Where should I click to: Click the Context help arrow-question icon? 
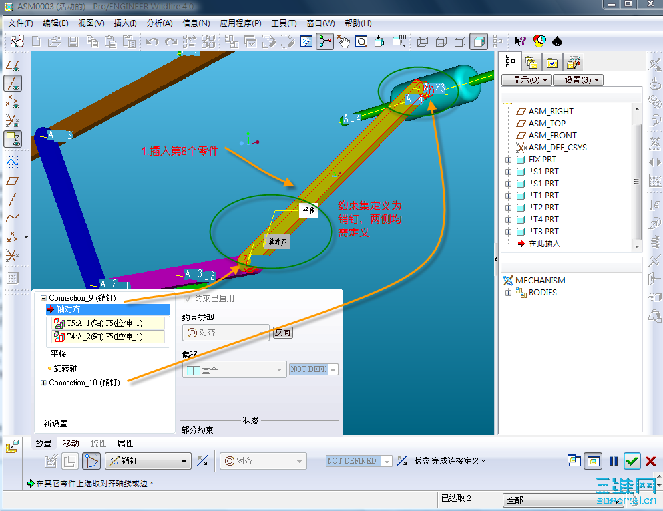tap(520, 41)
